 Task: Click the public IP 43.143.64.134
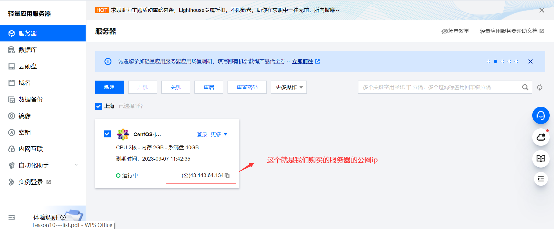pos(203,175)
